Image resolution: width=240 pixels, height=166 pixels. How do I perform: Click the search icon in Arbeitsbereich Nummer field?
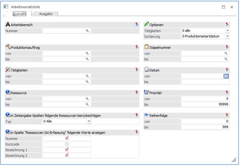87,31
